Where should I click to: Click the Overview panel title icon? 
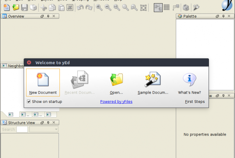[4, 16]
